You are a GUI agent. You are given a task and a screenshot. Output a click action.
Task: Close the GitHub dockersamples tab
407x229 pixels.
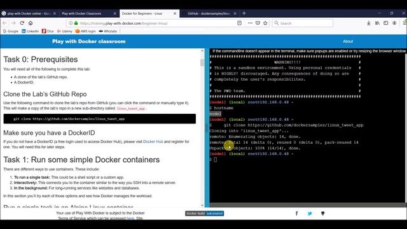[x=235, y=13]
